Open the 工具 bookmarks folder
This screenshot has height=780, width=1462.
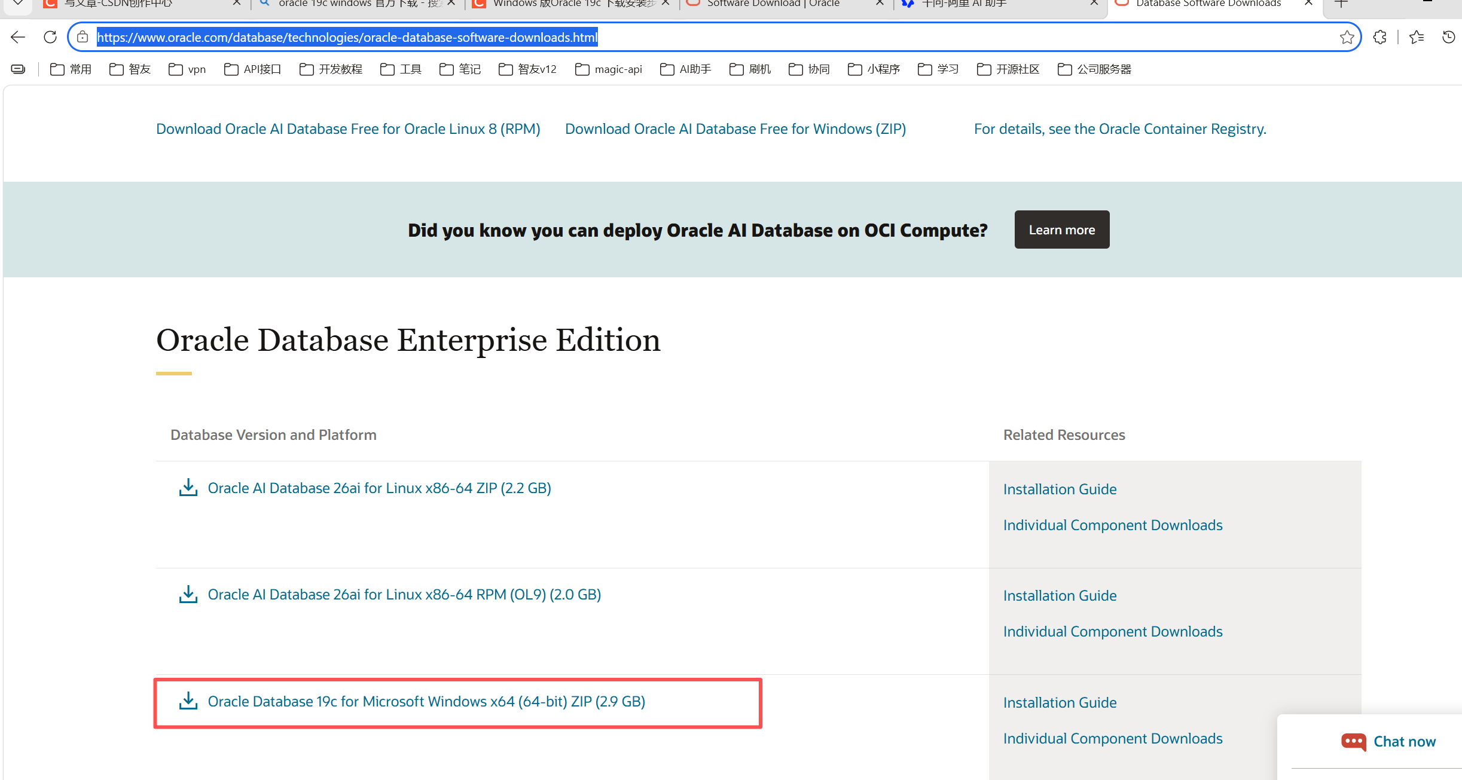tap(401, 69)
